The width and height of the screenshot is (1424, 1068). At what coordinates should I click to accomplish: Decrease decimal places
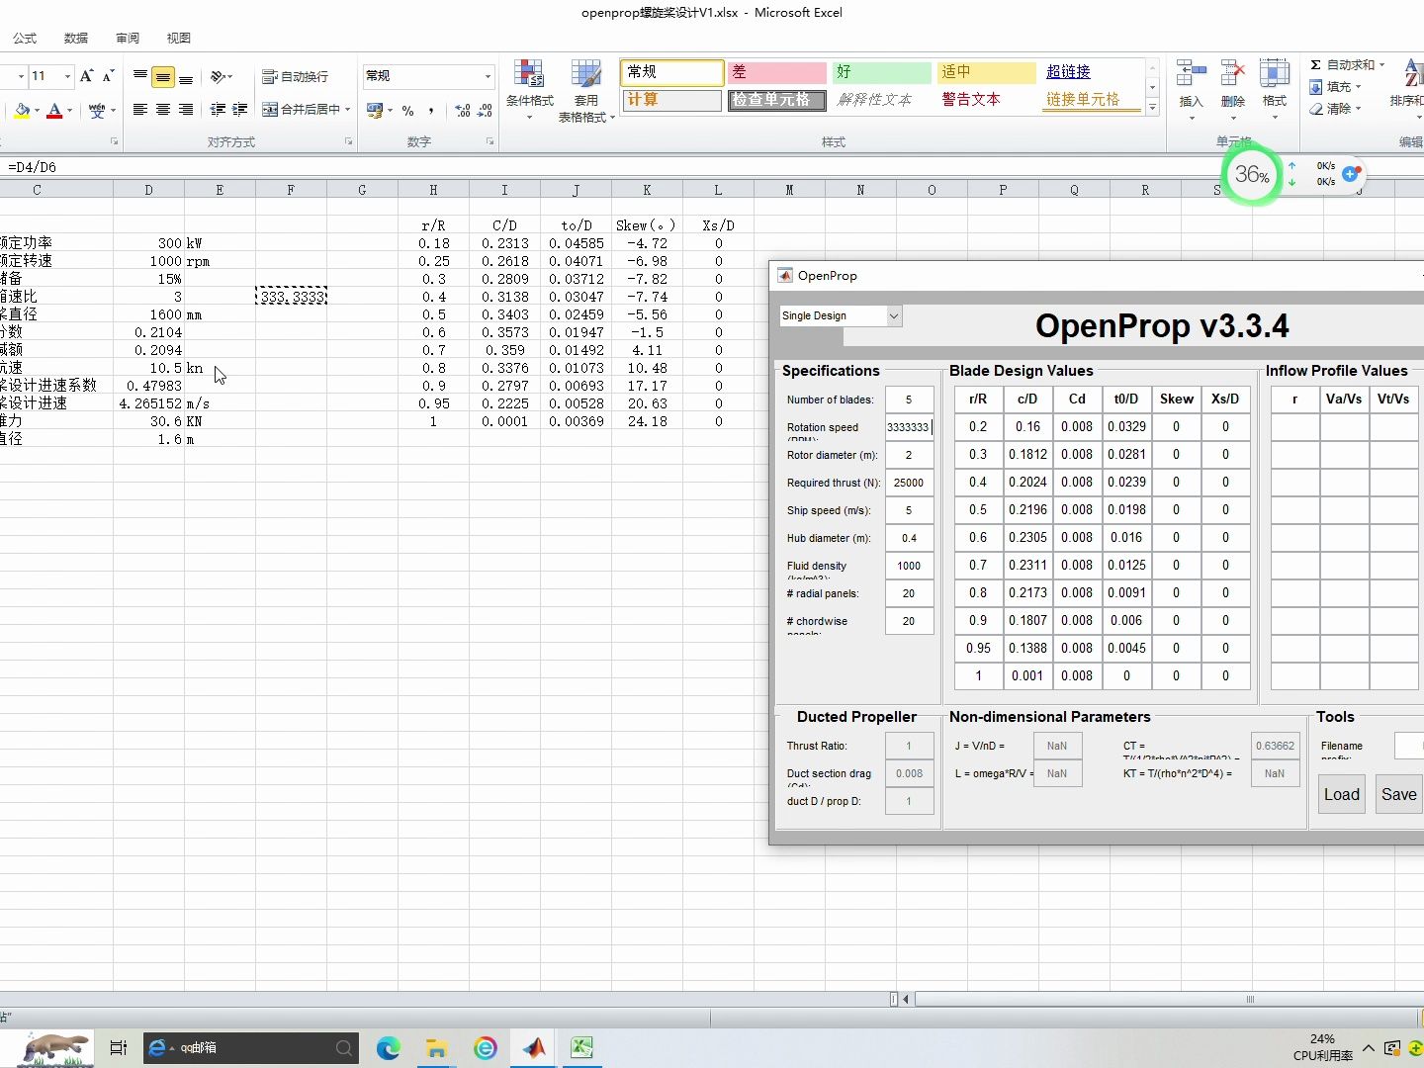pyautogui.click(x=485, y=110)
